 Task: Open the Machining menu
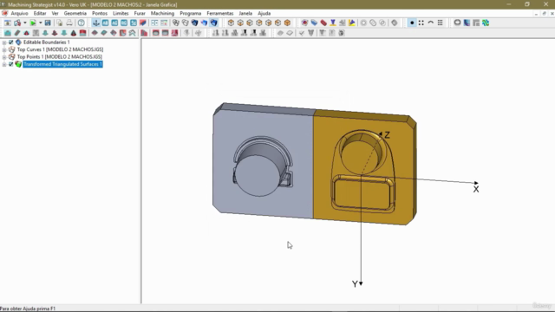(x=162, y=13)
